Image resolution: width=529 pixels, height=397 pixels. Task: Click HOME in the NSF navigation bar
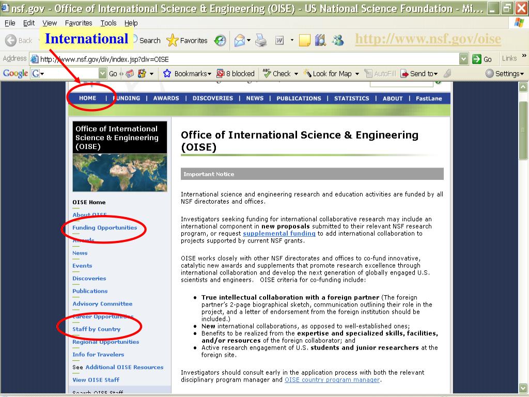pos(88,98)
